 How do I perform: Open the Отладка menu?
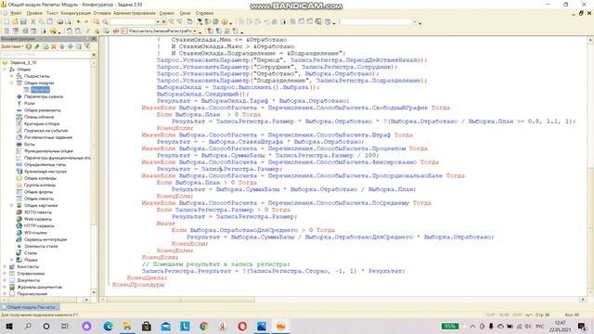click(101, 13)
